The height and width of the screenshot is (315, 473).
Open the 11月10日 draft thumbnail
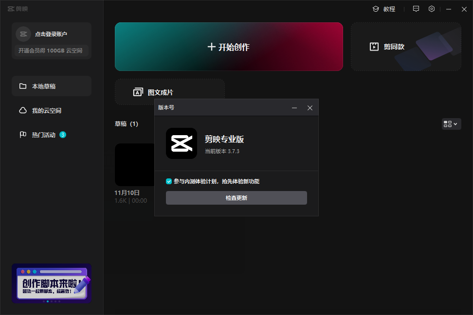click(x=134, y=165)
